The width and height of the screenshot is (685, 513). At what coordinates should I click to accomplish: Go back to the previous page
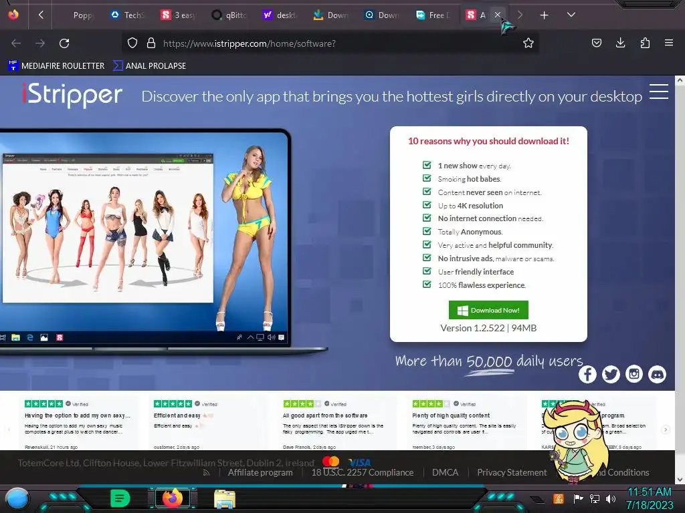point(16,43)
